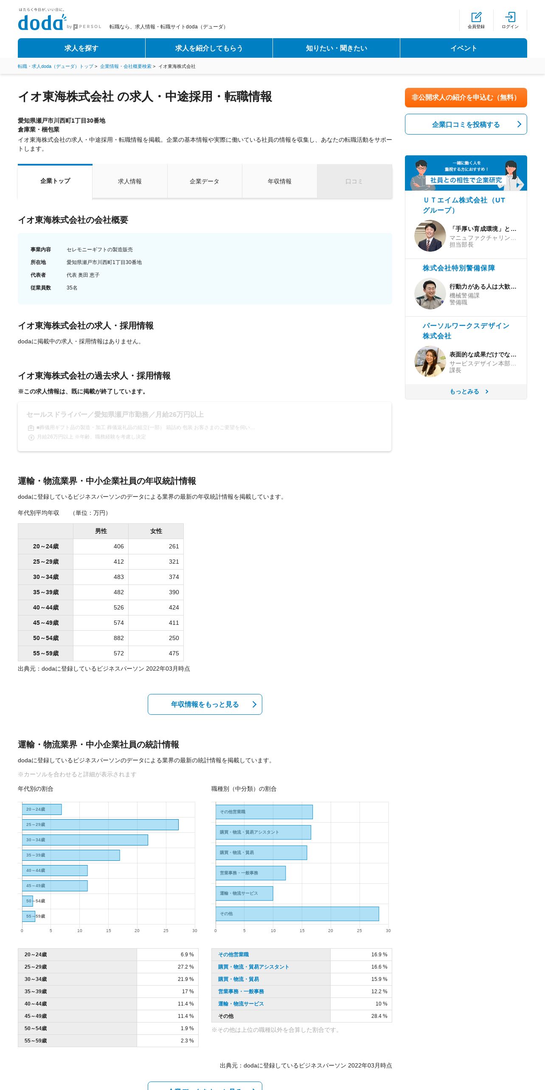545x1090 pixels.
Task: Click もっとみる link in sidebar
Action: coord(464,391)
